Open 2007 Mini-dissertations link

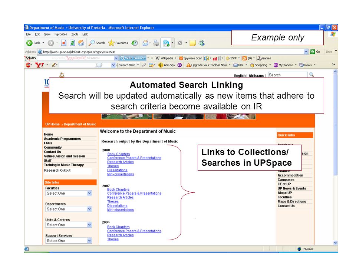tap(121, 210)
